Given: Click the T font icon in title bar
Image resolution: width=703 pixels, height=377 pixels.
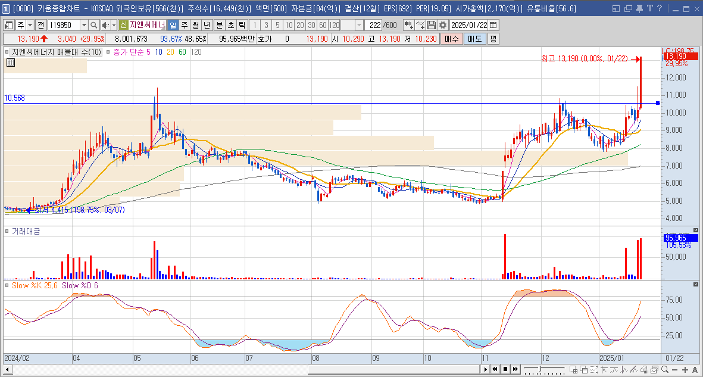Looking at the screenshot, I should point(649,8).
